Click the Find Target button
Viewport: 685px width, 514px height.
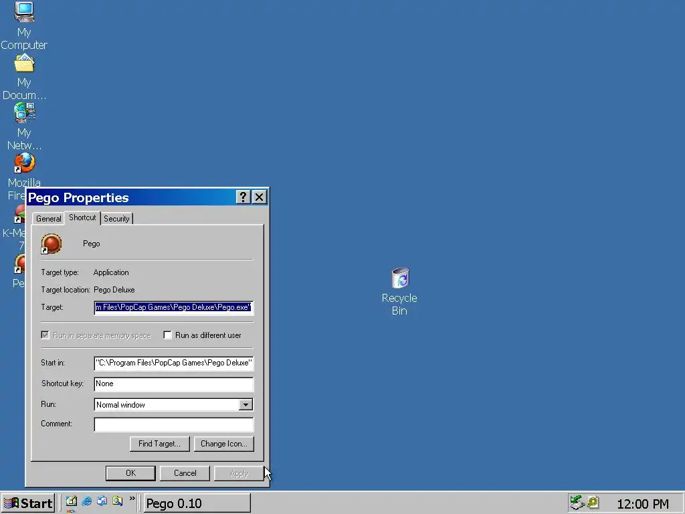click(x=159, y=444)
